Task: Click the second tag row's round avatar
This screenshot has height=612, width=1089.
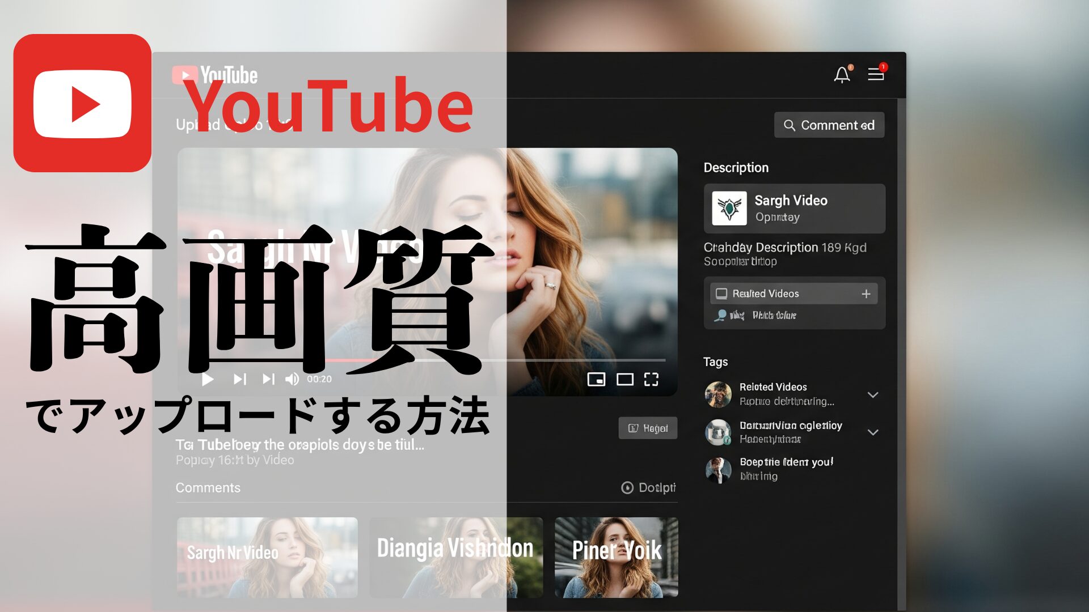Action: point(718,432)
